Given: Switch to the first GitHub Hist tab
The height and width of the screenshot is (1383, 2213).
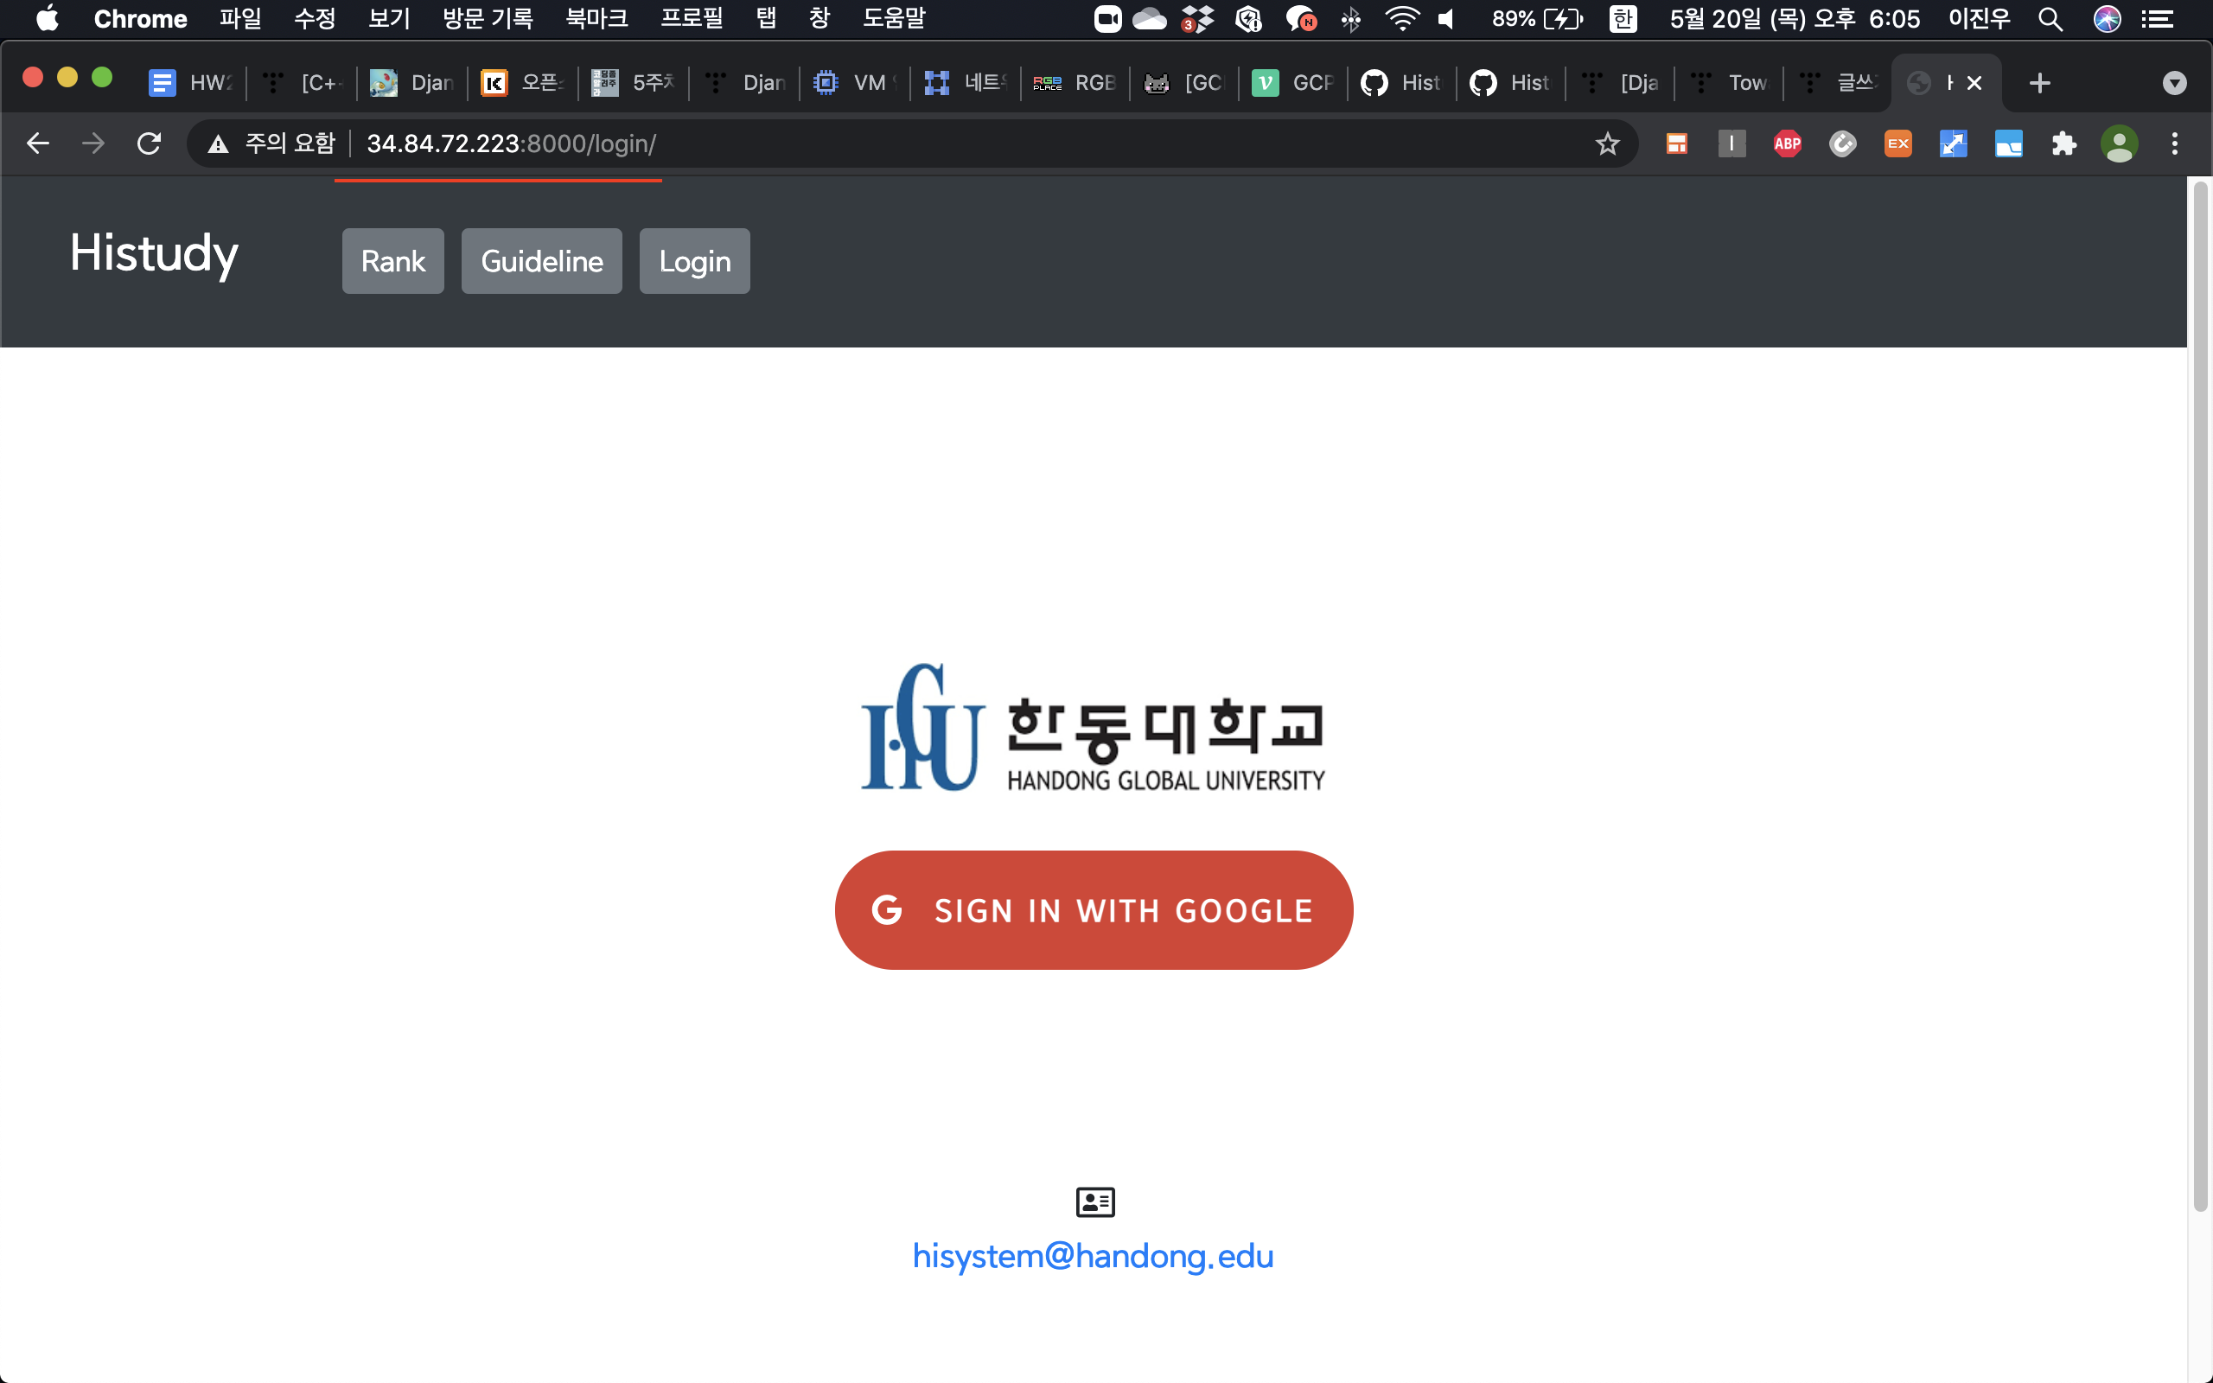Looking at the screenshot, I should (x=1401, y=83).
